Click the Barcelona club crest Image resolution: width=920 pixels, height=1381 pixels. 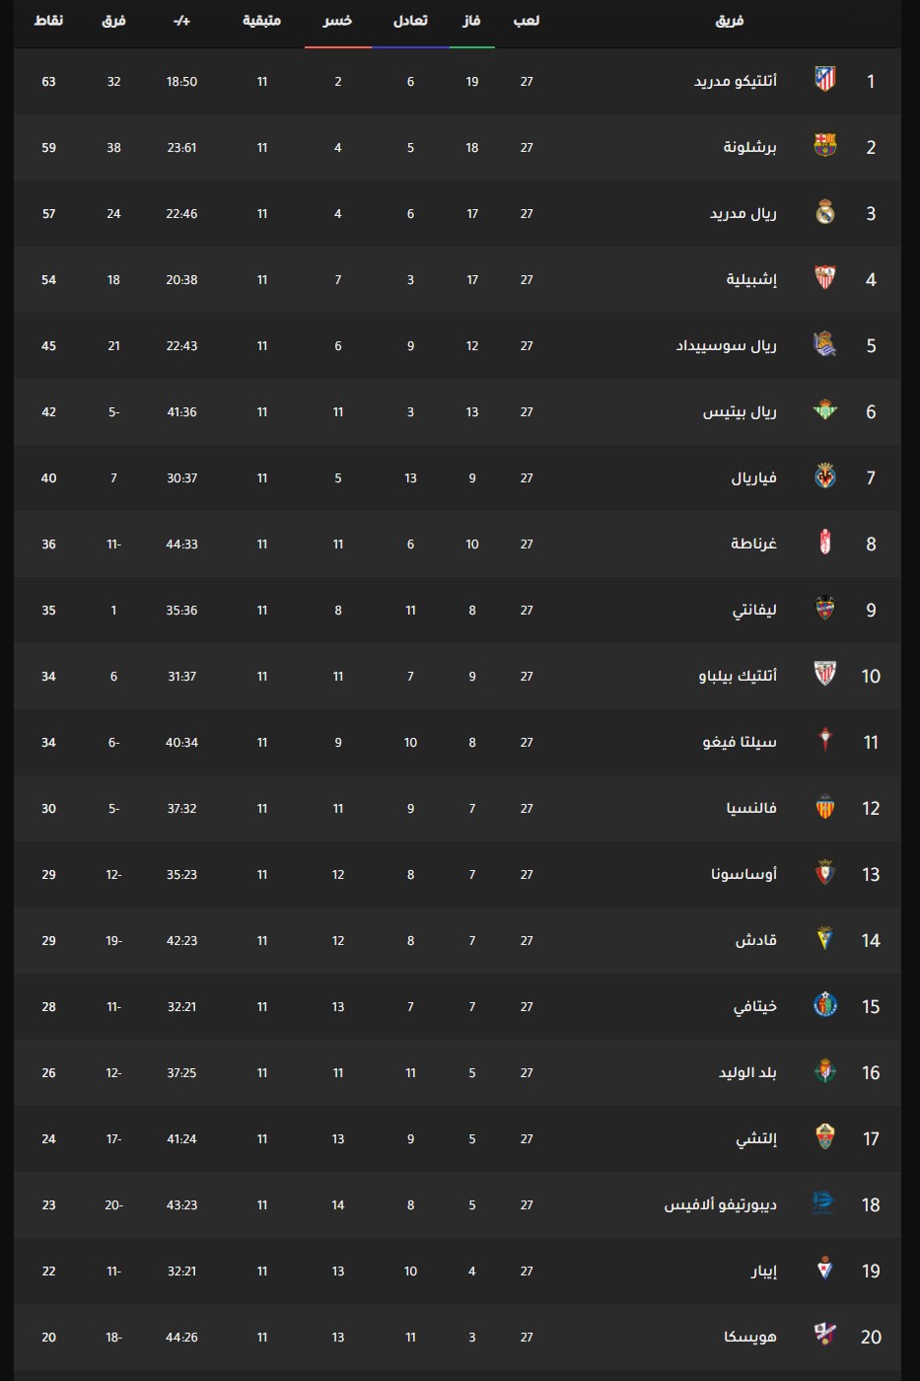coord(825,146)
